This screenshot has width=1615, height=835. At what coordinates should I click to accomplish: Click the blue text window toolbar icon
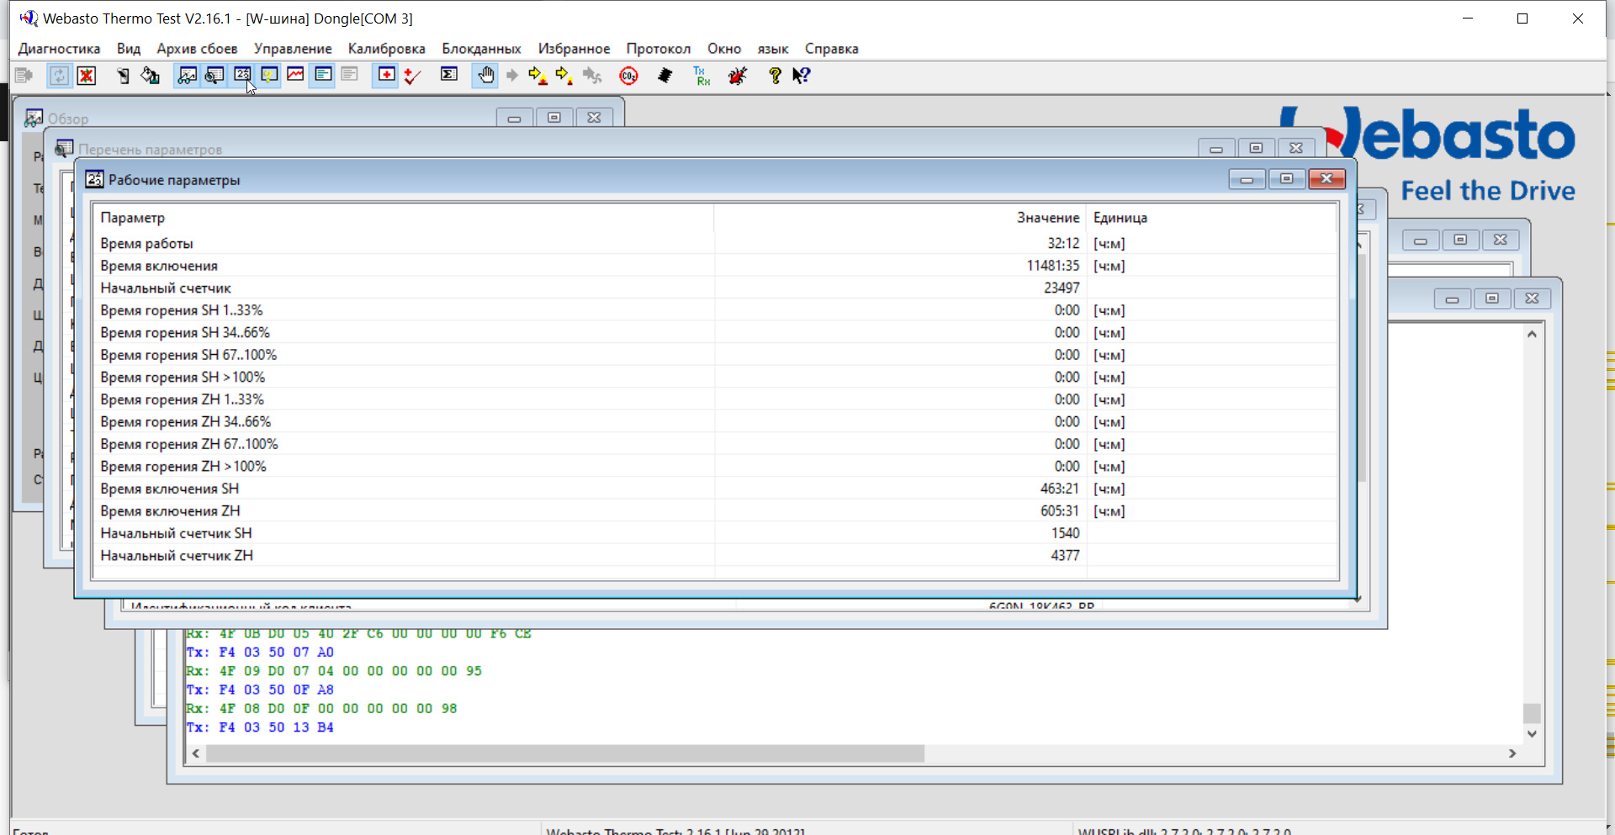323,76
